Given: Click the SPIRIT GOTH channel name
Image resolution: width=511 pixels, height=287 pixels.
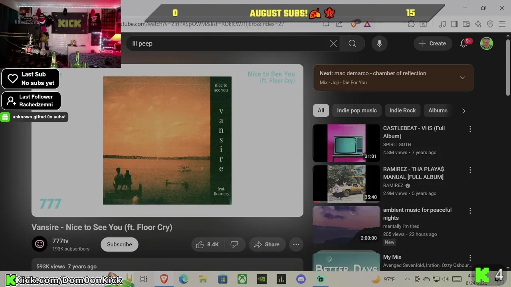Looking at the screenshot, I should 397,144.
